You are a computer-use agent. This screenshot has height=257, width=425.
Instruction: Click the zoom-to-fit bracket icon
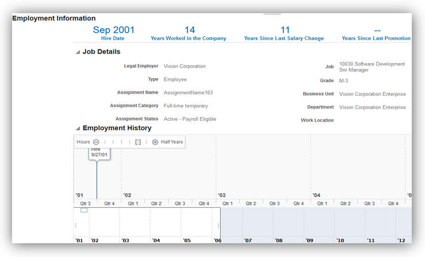(x=138, y=142)
